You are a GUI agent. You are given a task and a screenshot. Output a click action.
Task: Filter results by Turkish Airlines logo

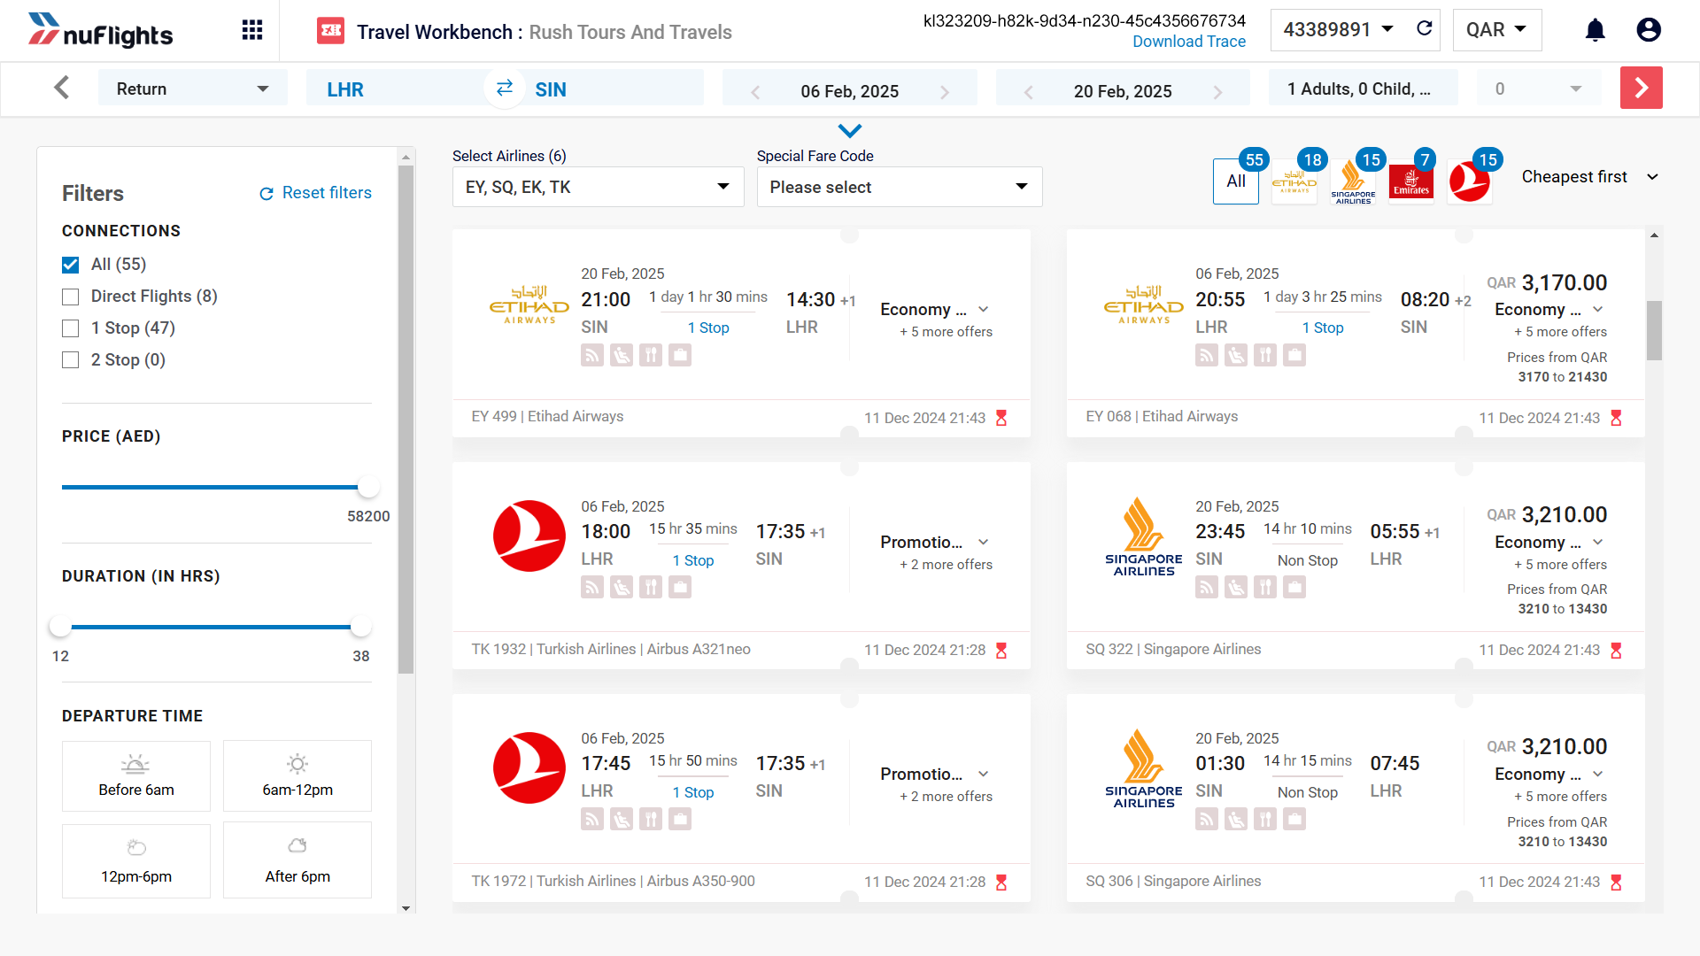point(1470,181)
